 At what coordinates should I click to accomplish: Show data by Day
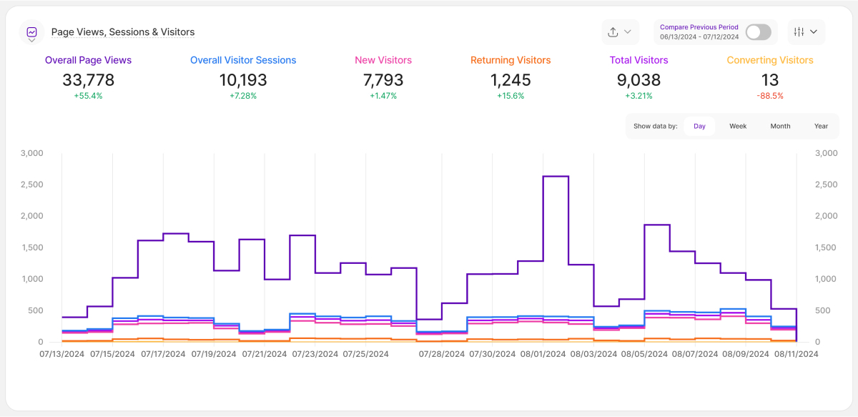coord(699,126)
